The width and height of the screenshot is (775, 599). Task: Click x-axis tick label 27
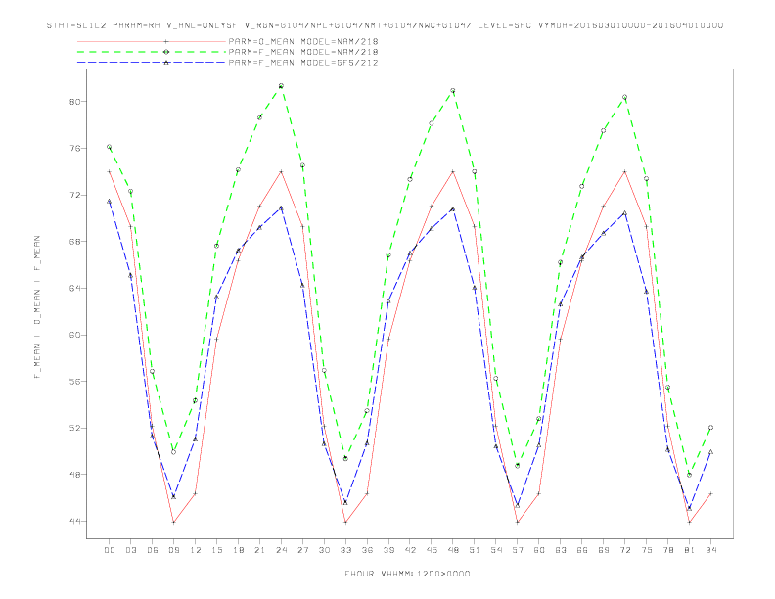302,550
